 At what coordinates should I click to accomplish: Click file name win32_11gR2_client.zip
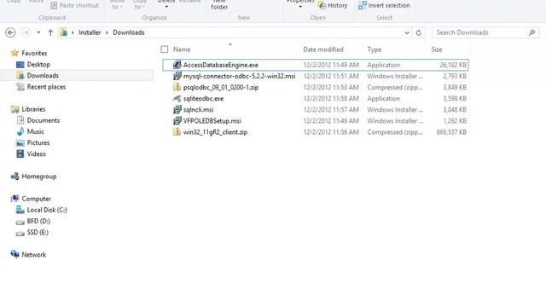pos(215,132)
